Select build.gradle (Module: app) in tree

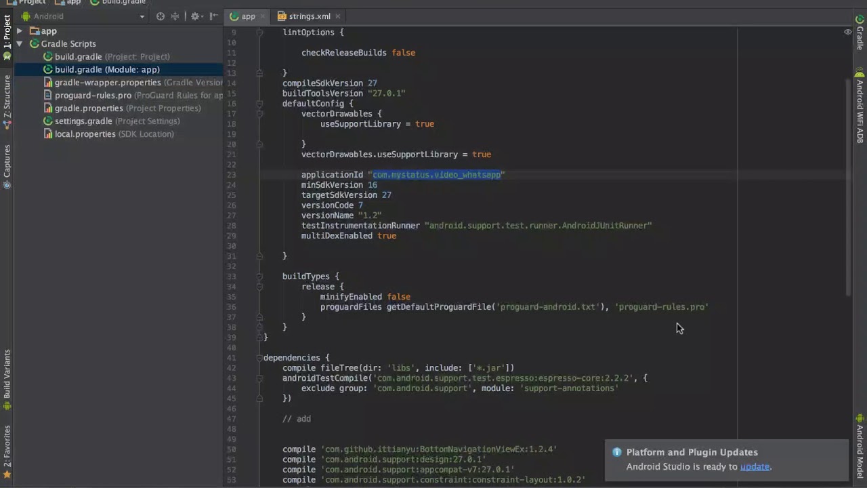[x=102, y=70]
